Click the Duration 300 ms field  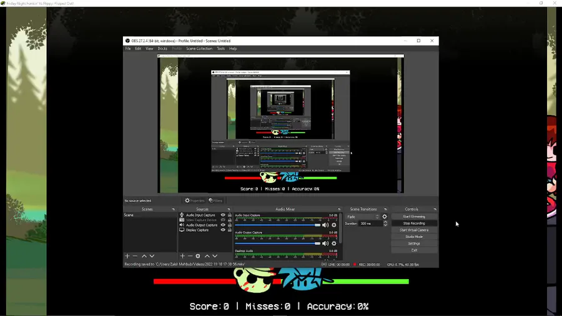(370, 224)
